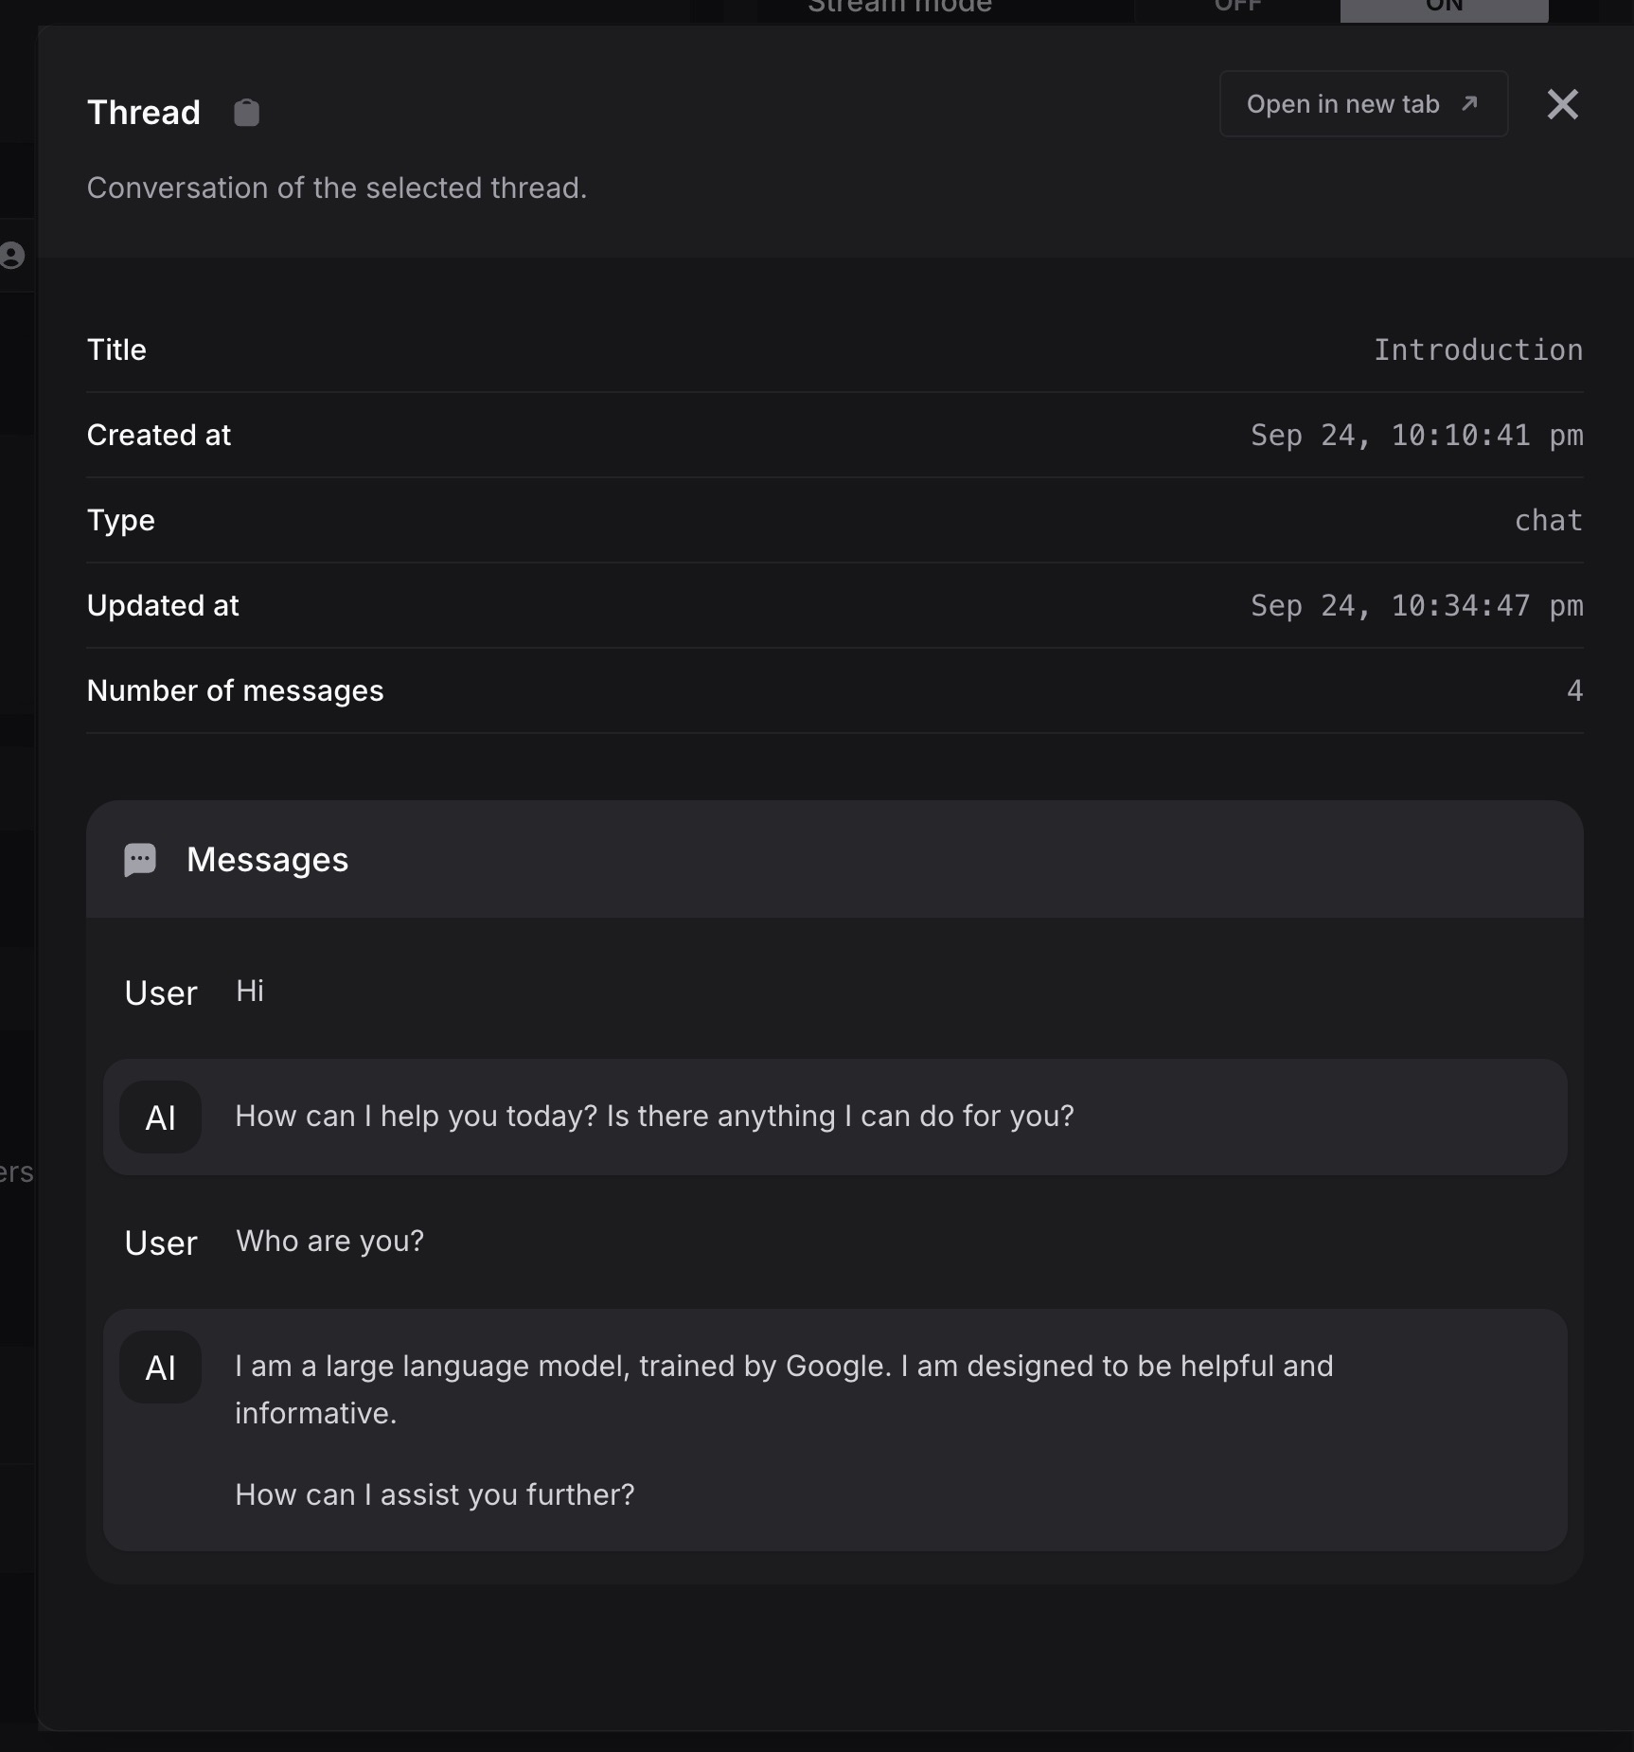Image resolution: width=1634 pixels, height=1752 pixels.
Task: Click the Messages speech bubble icon
Action: 140,860
